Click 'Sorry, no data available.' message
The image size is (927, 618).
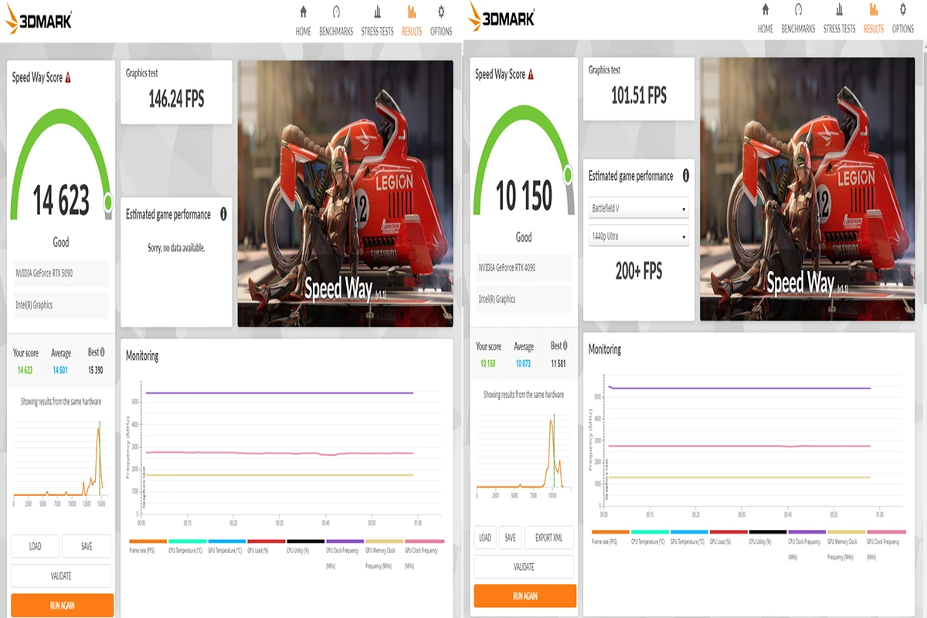pyautogui.click(x=176, y=248)
